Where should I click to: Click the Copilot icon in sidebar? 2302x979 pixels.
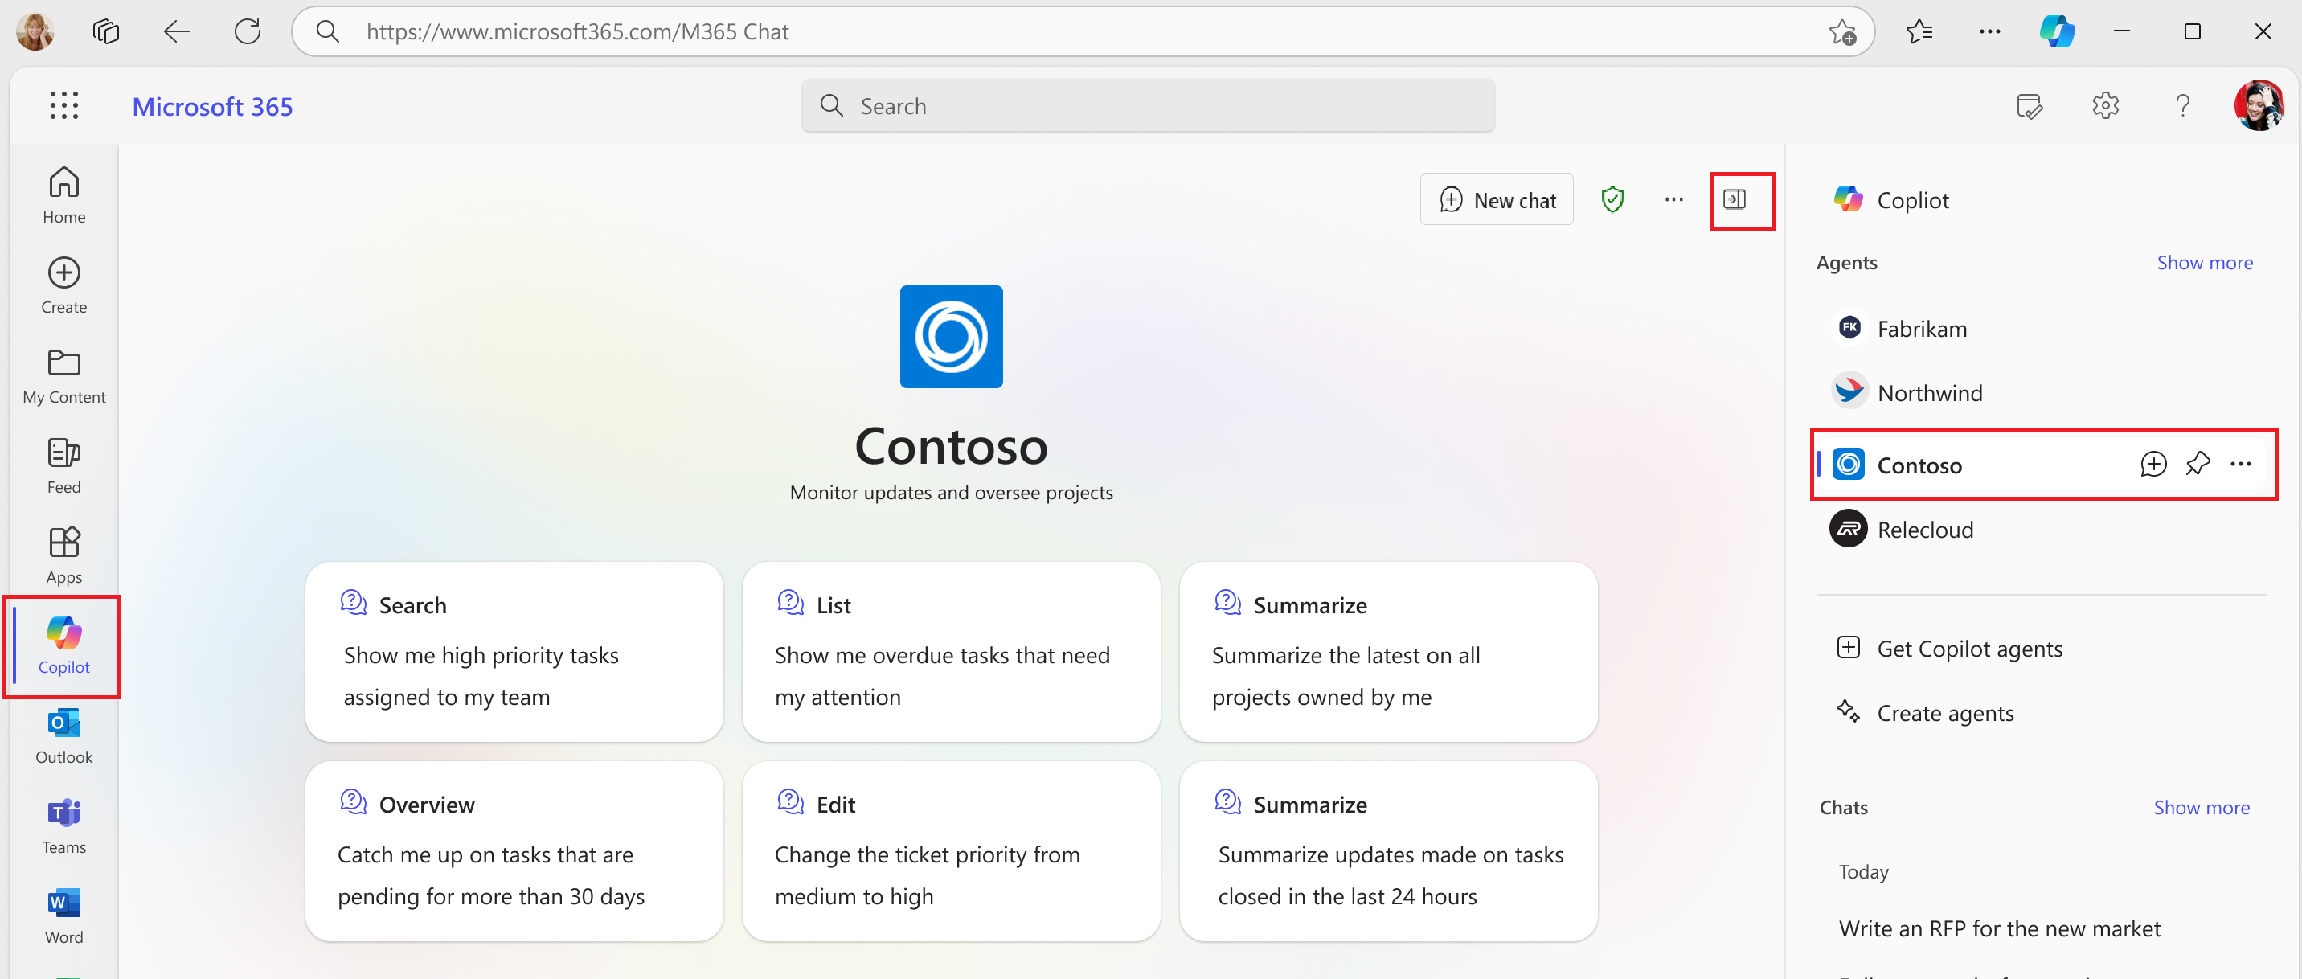(64, 645)
